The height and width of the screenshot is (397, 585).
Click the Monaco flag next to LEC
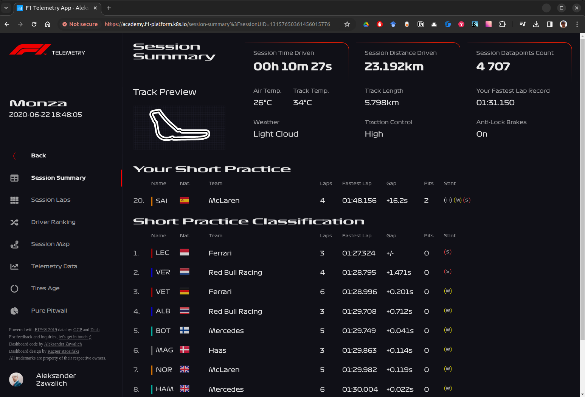(185, 252)
